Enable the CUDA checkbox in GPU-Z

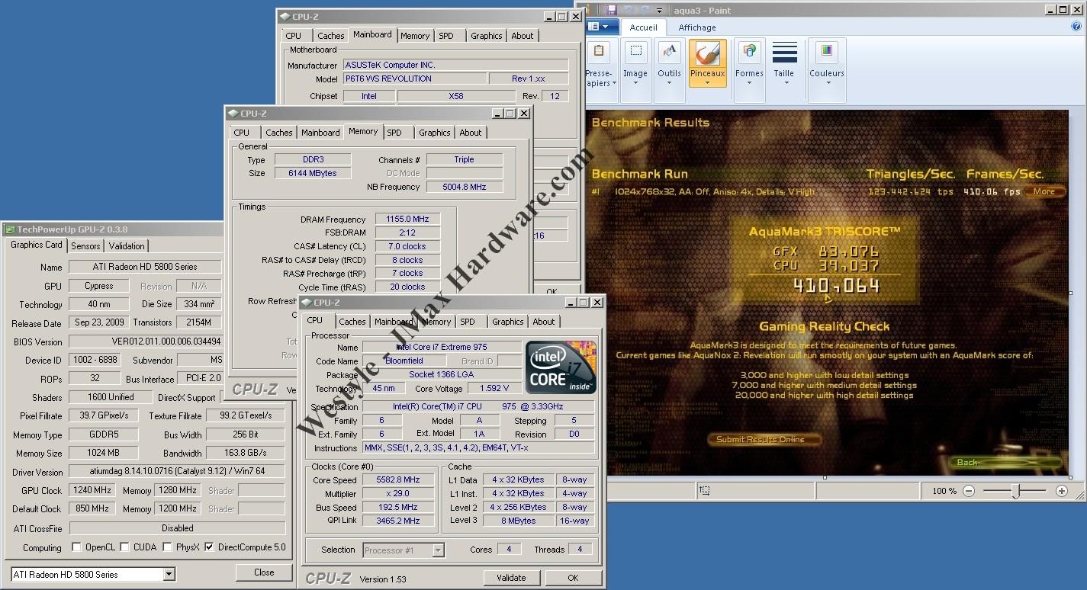pos(125,547)
